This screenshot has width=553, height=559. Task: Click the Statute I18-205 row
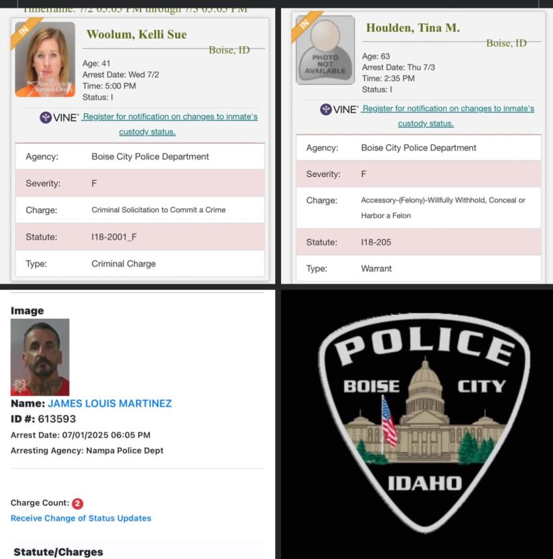coord(418,242)
